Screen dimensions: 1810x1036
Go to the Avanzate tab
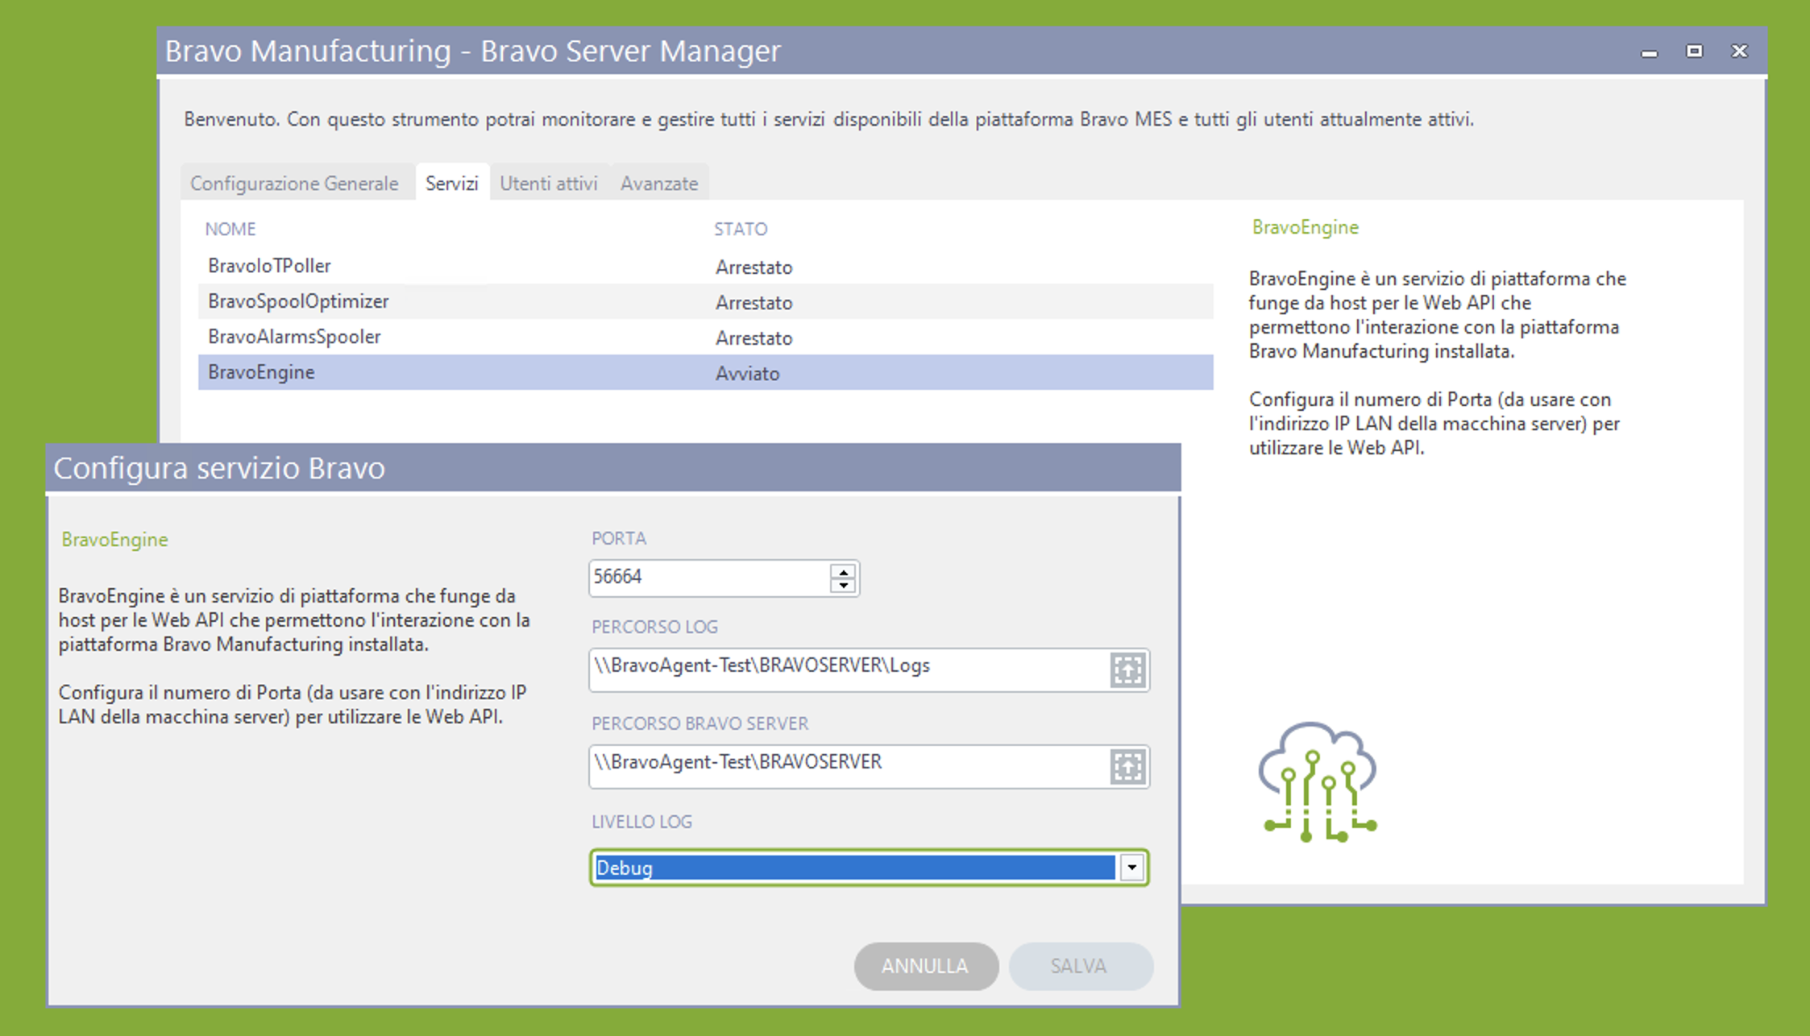click(659, 183)
